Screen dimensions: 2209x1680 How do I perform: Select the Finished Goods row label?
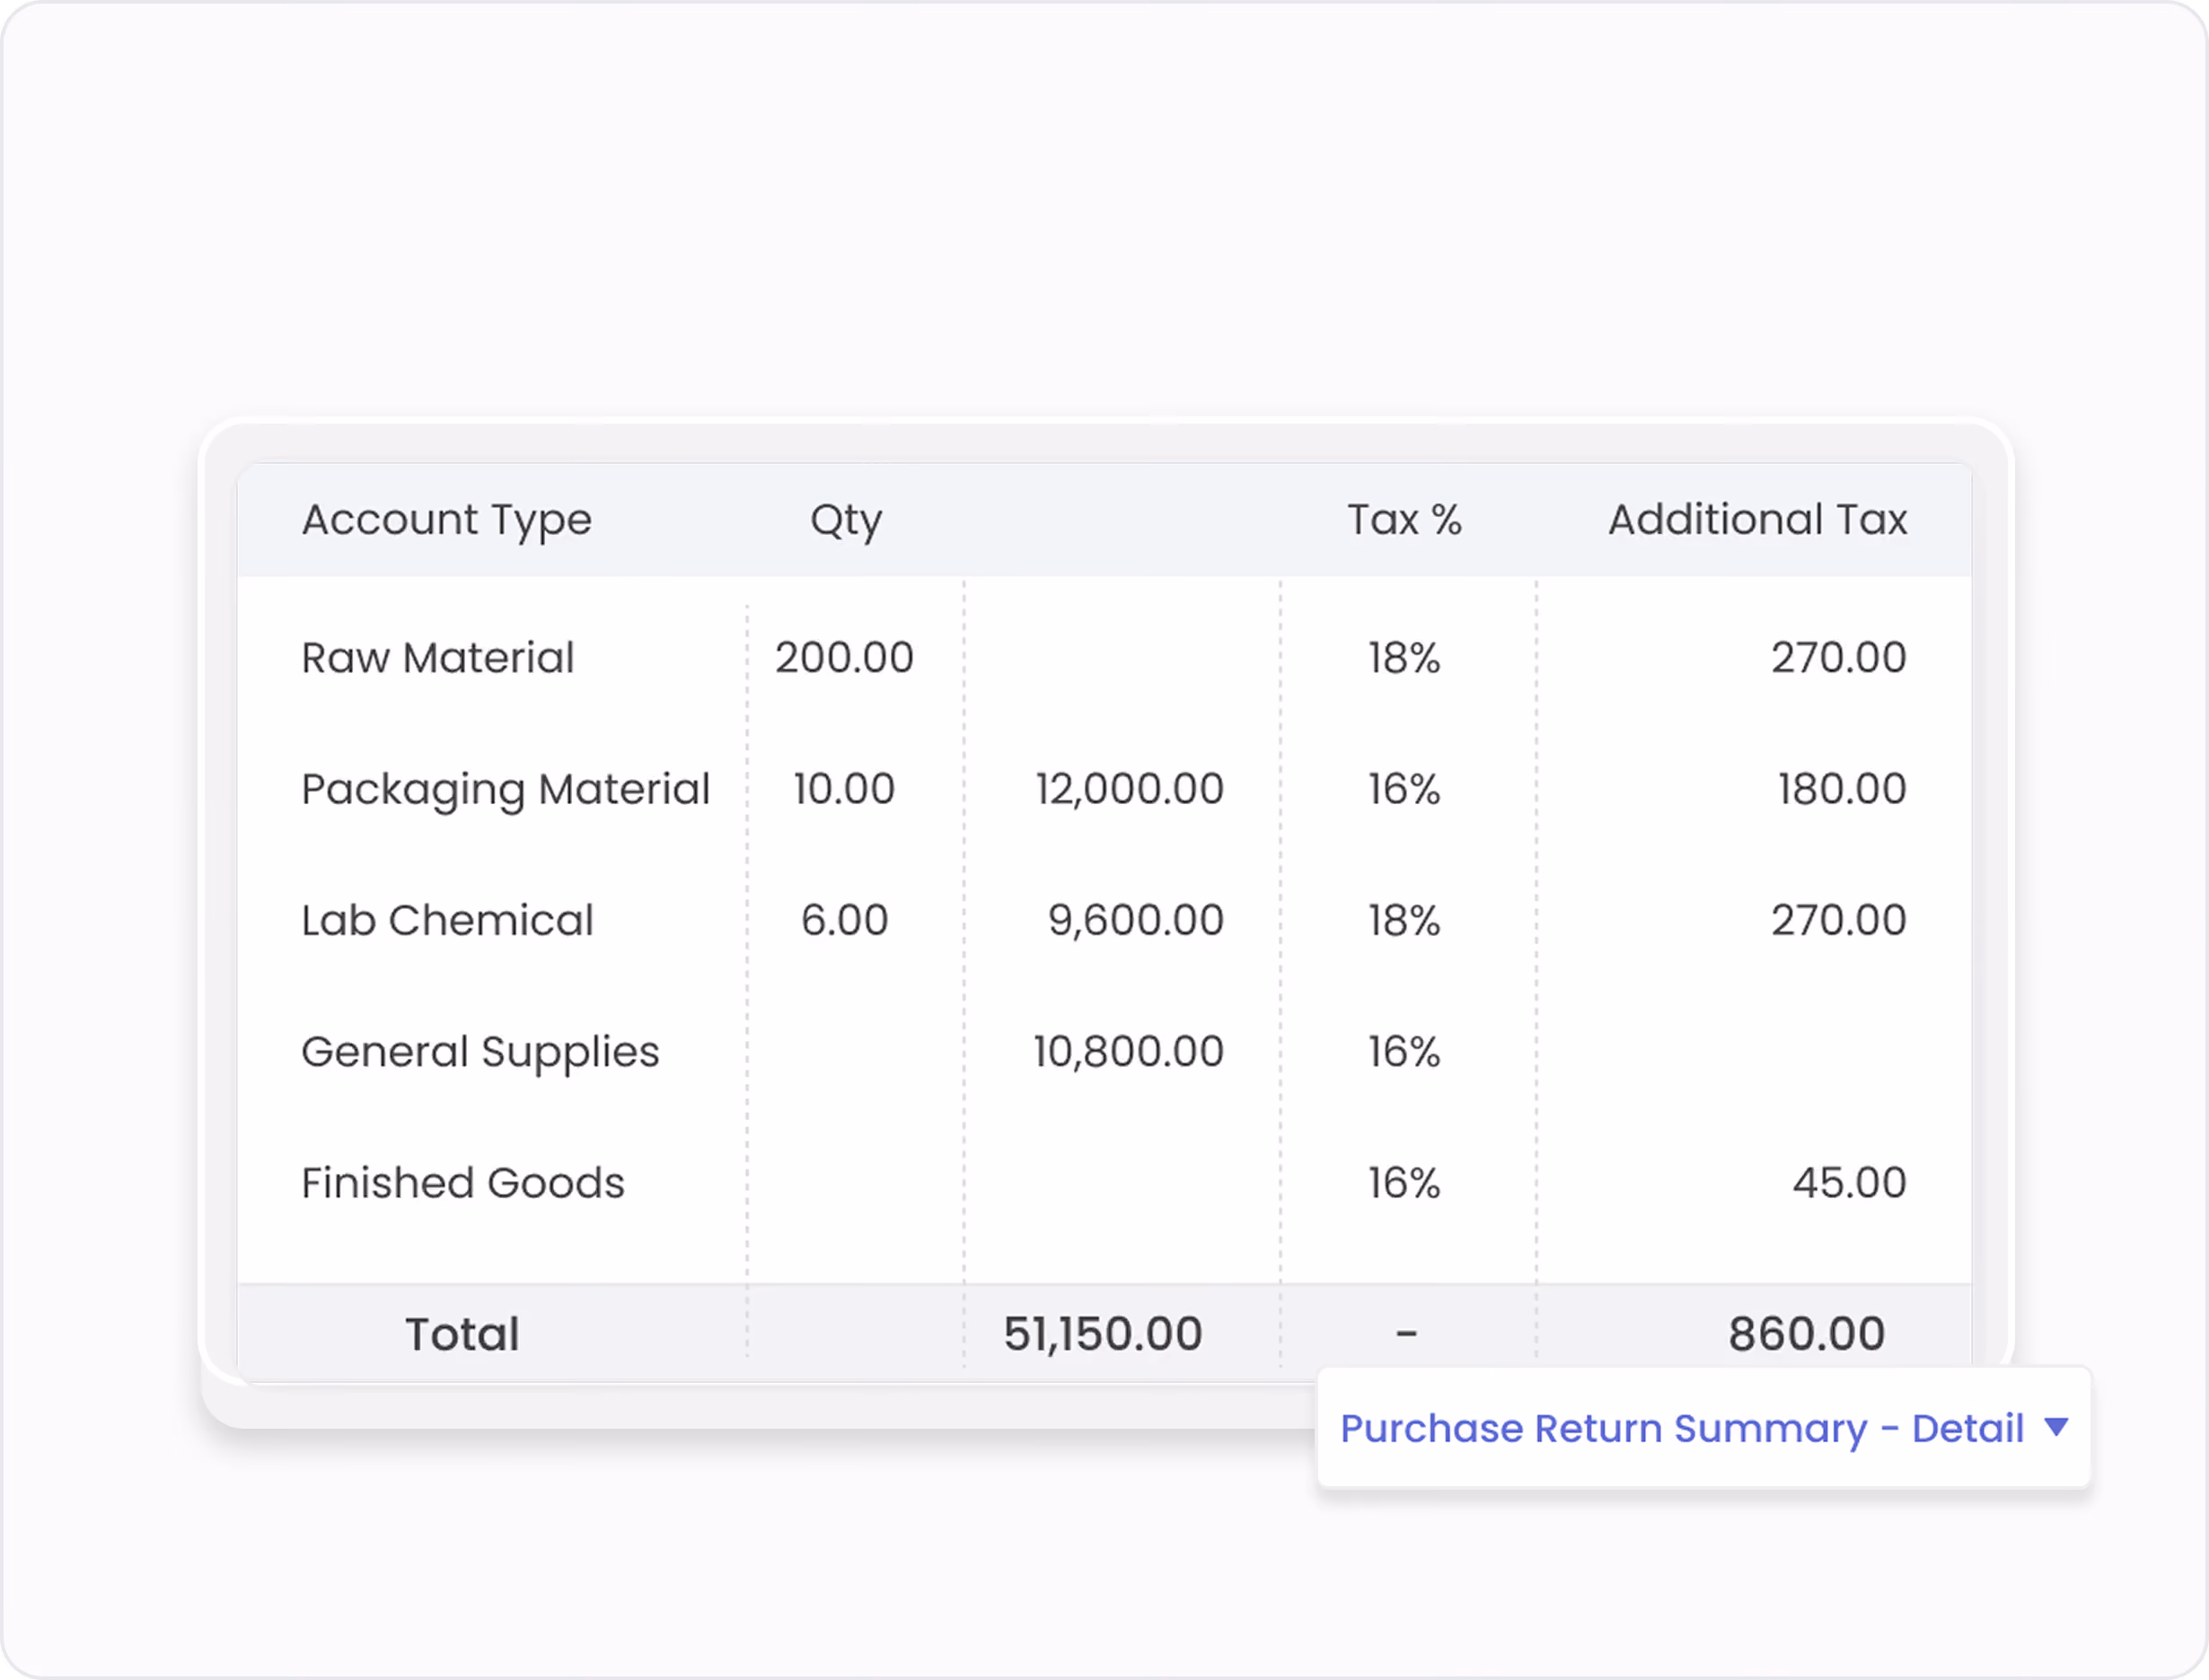pyautogui.click(x=463, y=1183)
